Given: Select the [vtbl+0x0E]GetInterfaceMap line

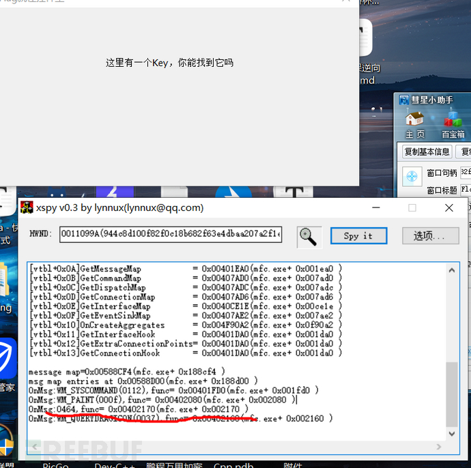Looking at the screenshot, I should click(x=186, y=306).
